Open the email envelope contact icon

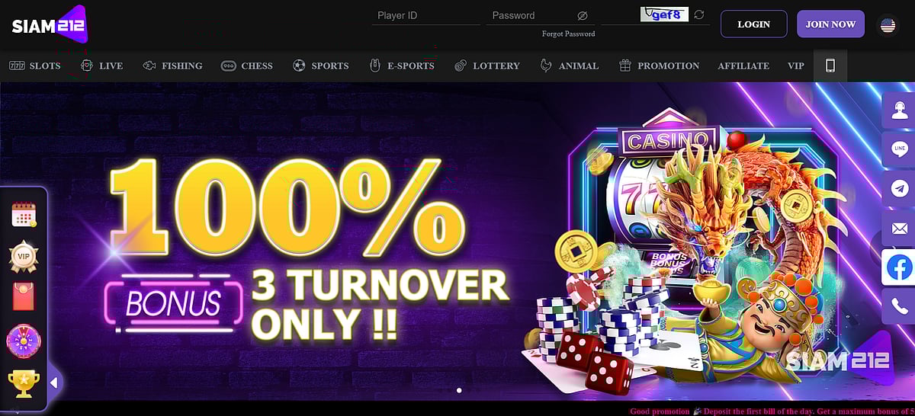point(899,228)
